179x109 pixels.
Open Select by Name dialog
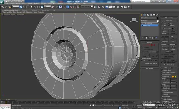24,7
